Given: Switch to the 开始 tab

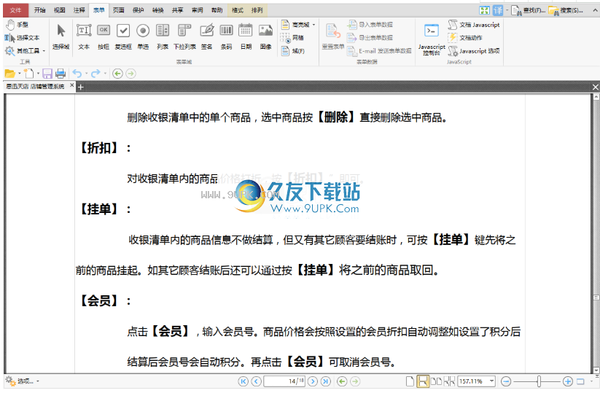Looking at the screenshot, I should [40, 10].
